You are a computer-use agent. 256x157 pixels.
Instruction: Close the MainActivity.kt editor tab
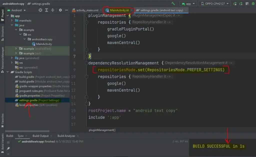[131, 10]
